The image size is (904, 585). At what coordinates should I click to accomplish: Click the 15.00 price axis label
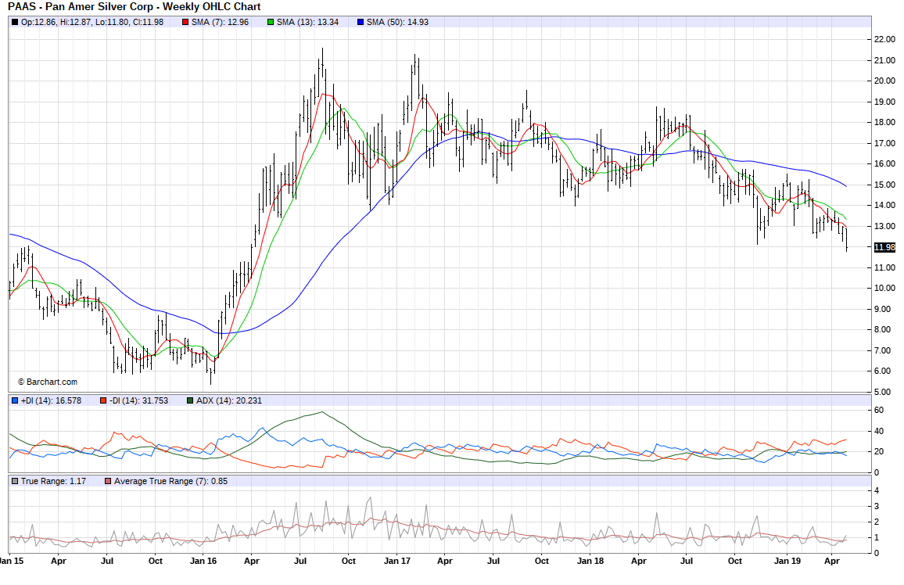coord(884,185)
